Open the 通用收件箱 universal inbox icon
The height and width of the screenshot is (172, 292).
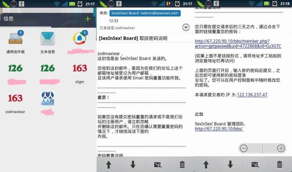16,38
